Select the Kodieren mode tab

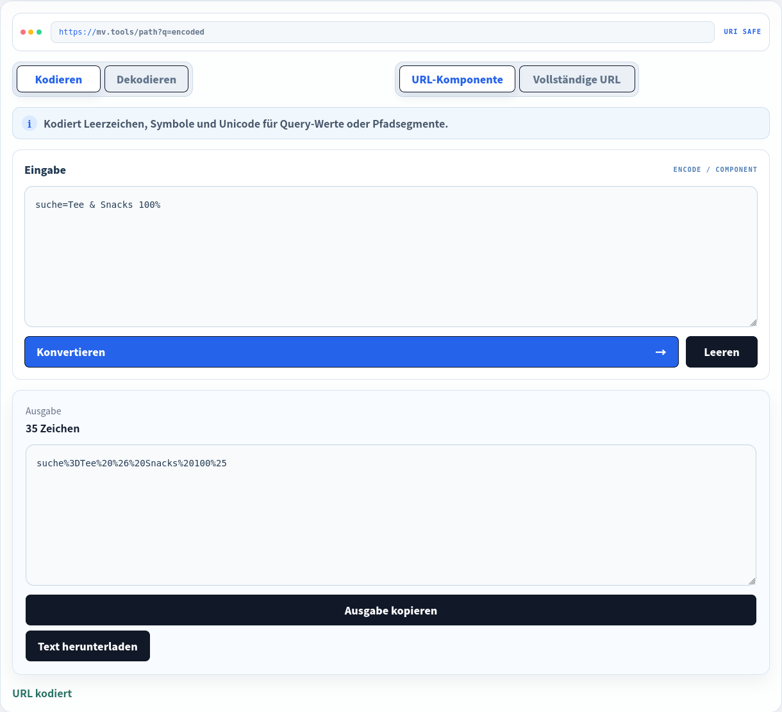(x=58, y=79)
